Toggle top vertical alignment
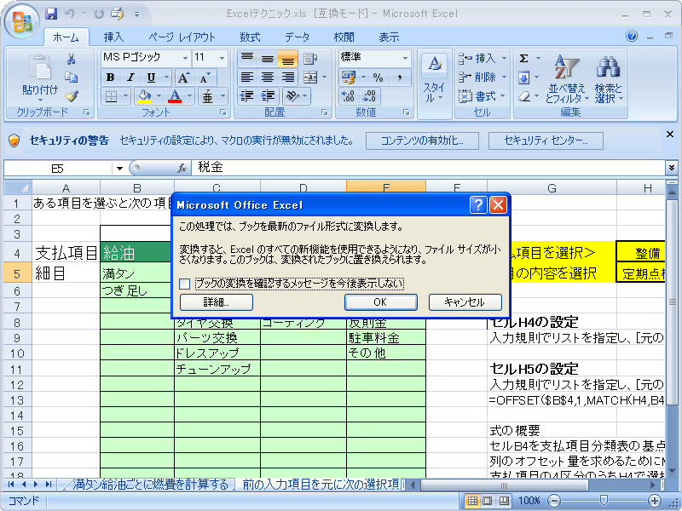Image resolution: width=682 pixels, height=511 pixels. (x=247, y=59)
